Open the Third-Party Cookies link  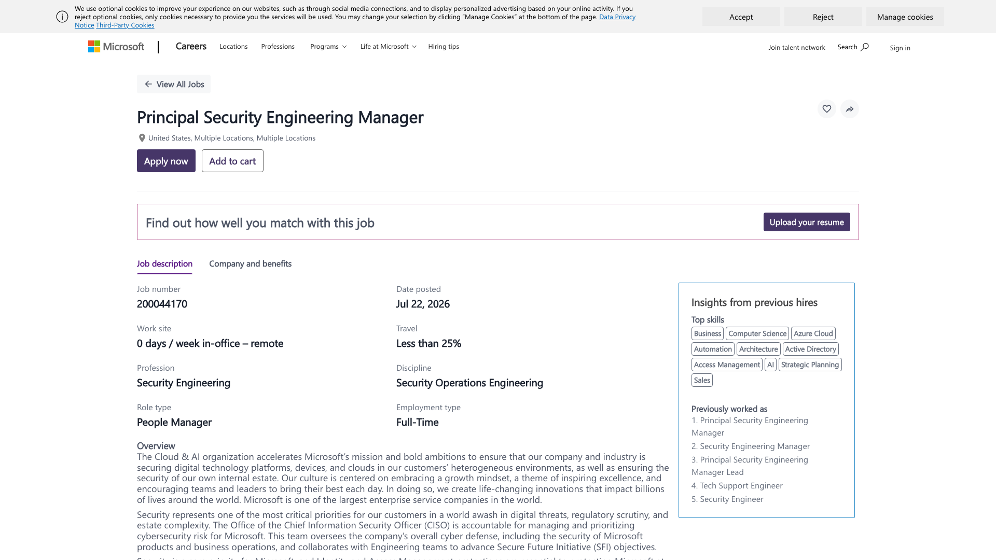coord(125,25)
